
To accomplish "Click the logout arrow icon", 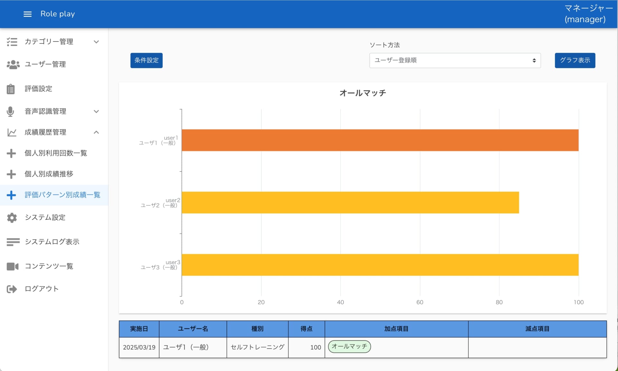I will [12, 289].
